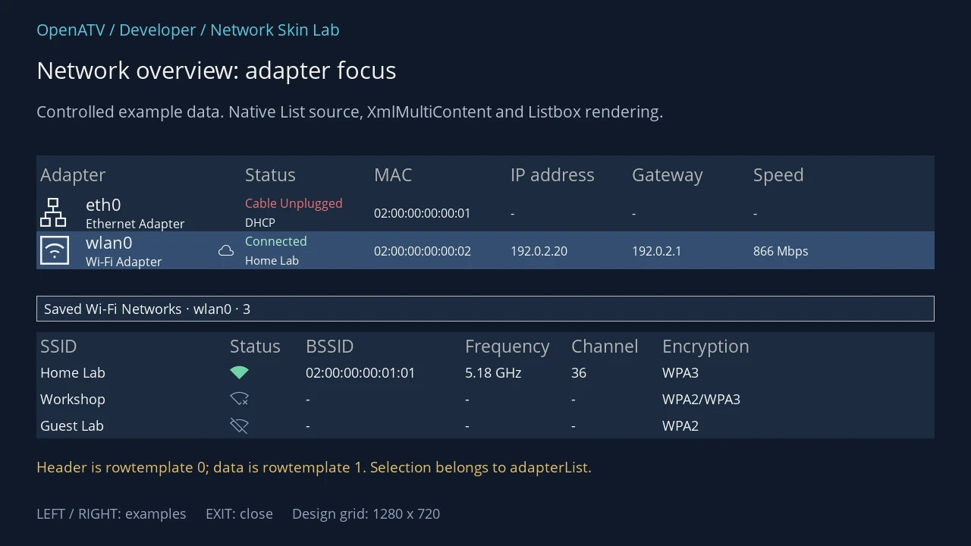The image size is (971, 546).
Task: Click the LEFT / RIGHT: examples hint
Action: point(112,513)
